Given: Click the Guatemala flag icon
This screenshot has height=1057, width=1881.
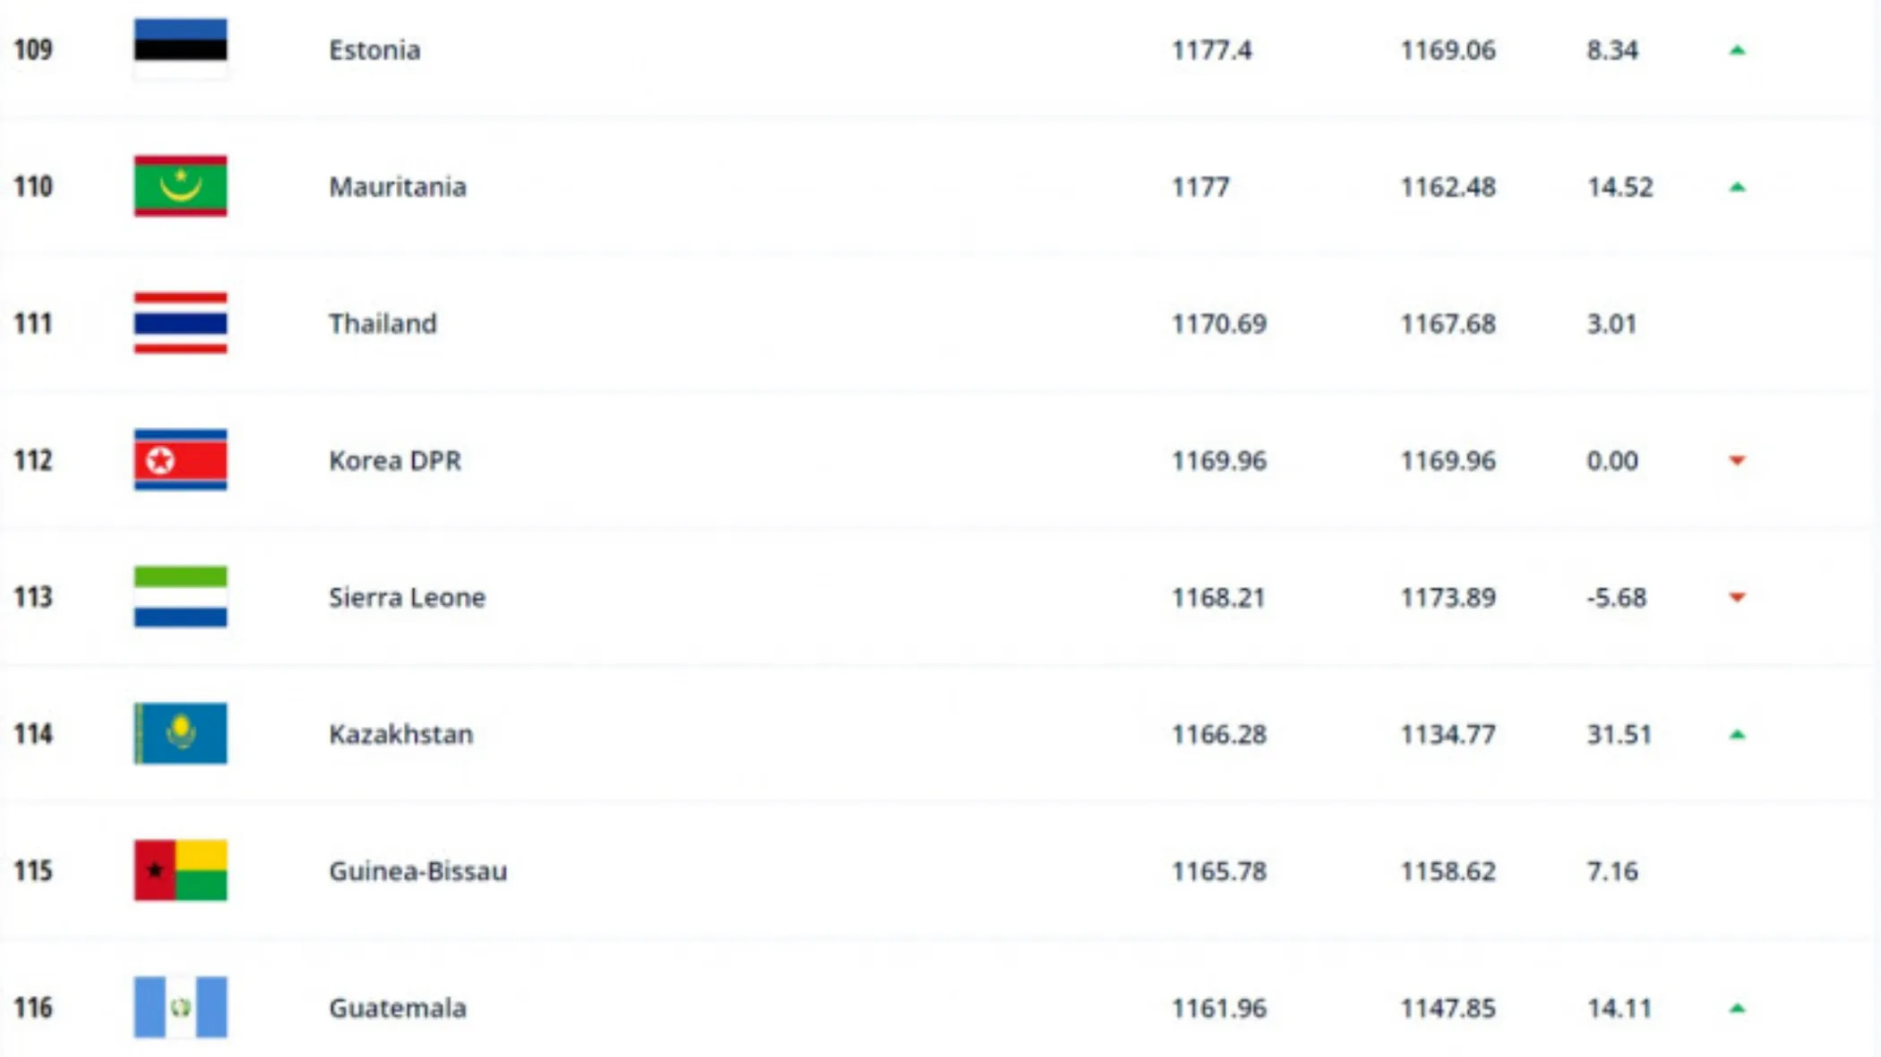Looking at the screenshot, I should point(180,1008).
